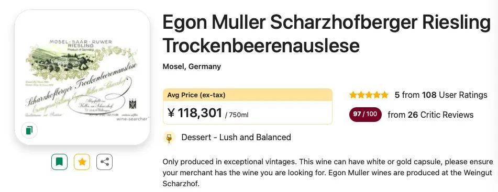This screenshot has height=192, width=498.
Task: Open the Mosel, Germany region link
Action: (x=192, y=66)
